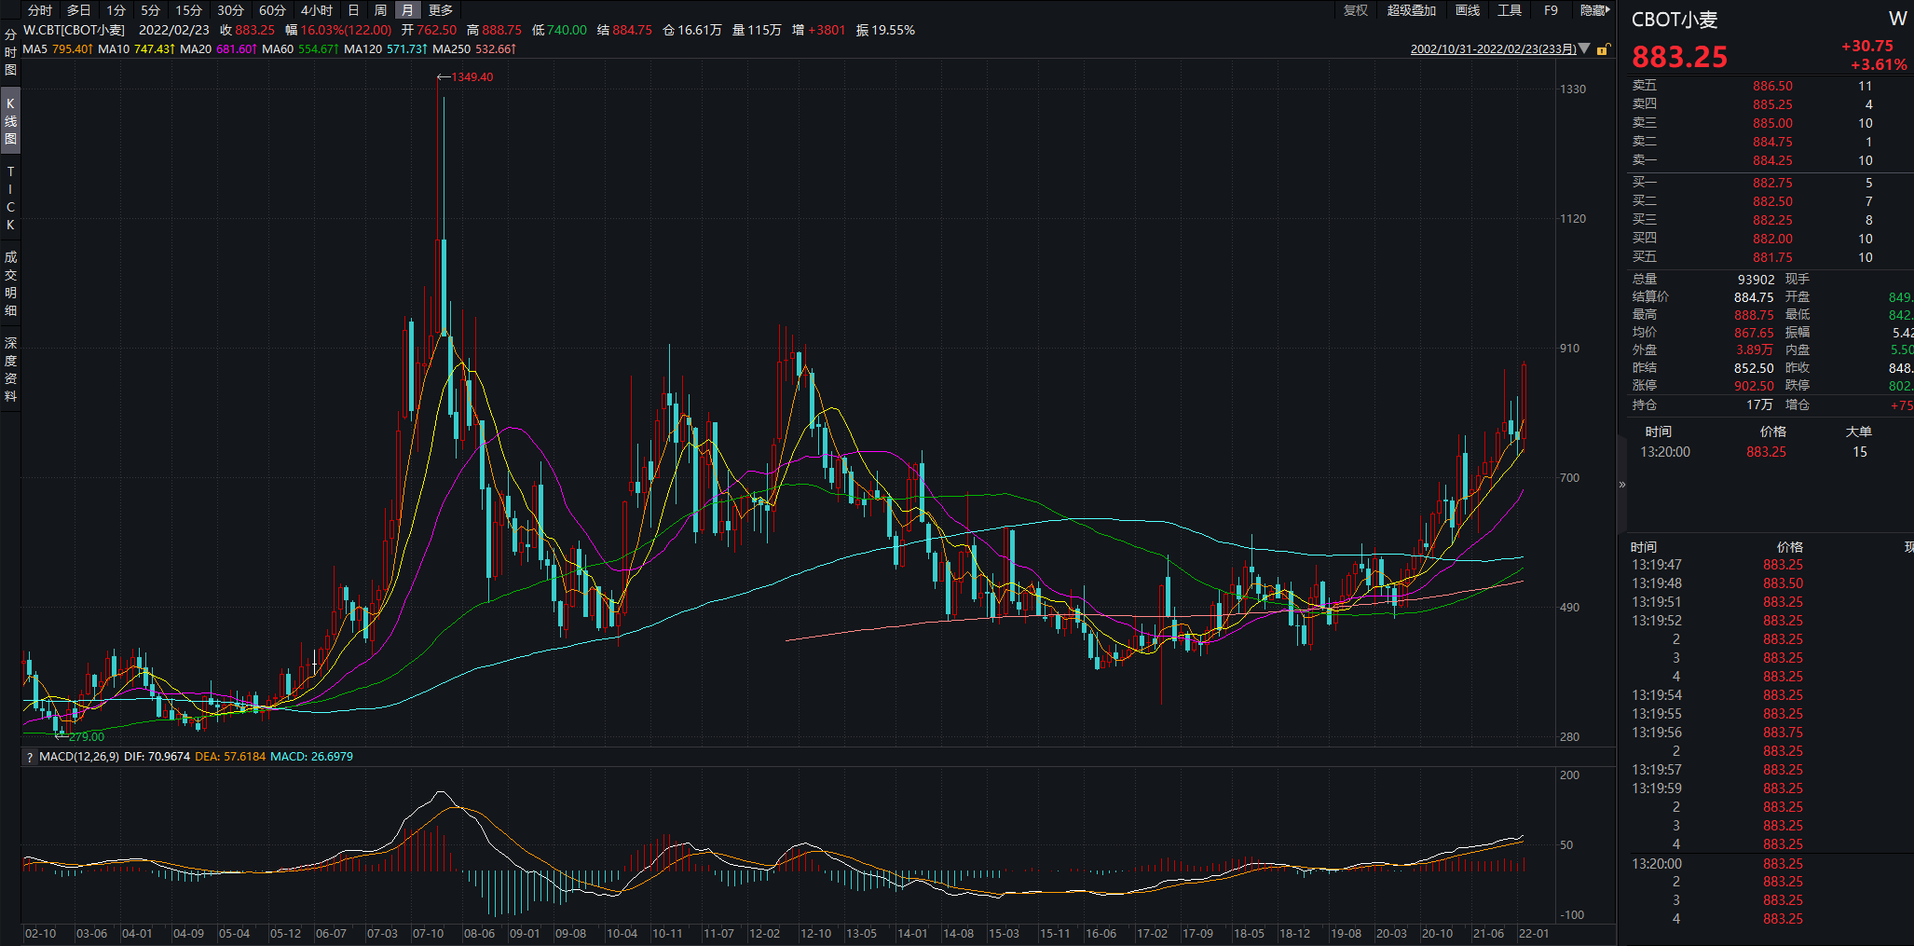
Task: Open the date range dropdown triangle
Action: click(x=1584, y=48)
